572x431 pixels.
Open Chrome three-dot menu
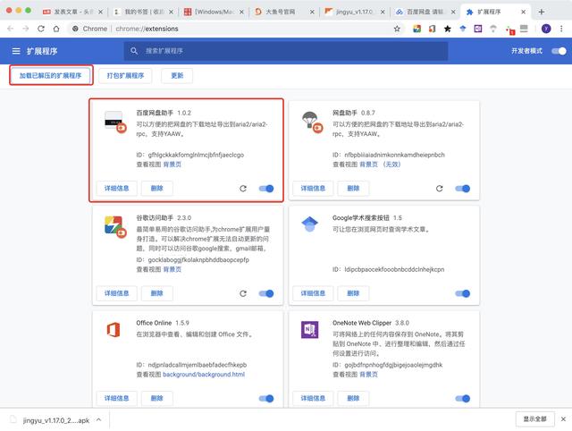(x=561, y=29)
